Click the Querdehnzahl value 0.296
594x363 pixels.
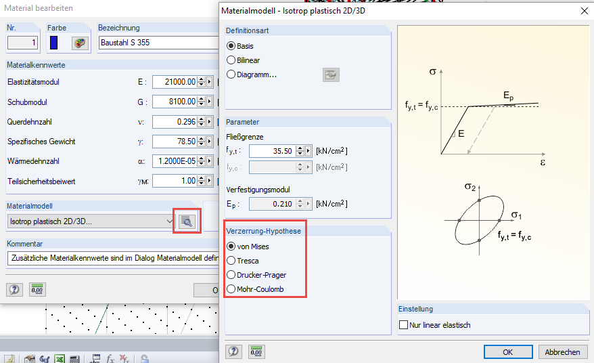point(175,122)
